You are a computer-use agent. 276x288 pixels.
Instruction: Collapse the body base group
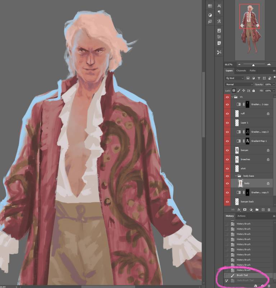[236, 176]
